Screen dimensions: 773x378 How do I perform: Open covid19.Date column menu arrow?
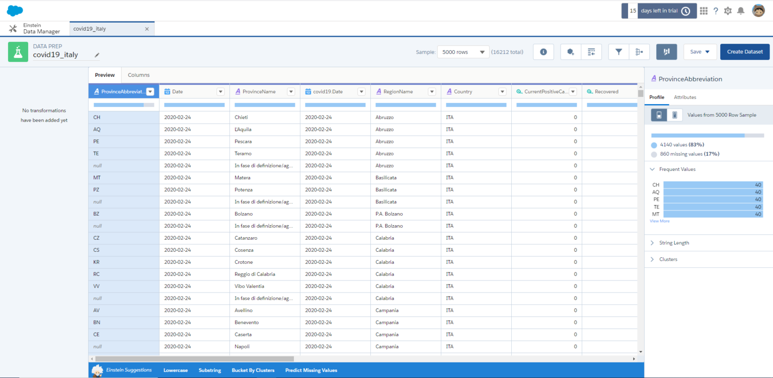click(361, 91)
